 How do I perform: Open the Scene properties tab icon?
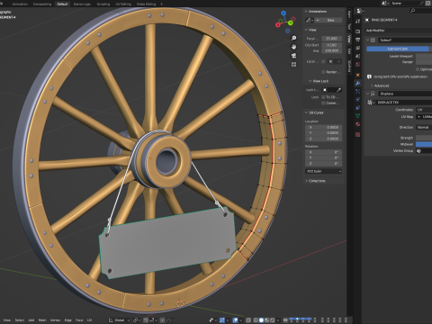[x=357, y=56]
